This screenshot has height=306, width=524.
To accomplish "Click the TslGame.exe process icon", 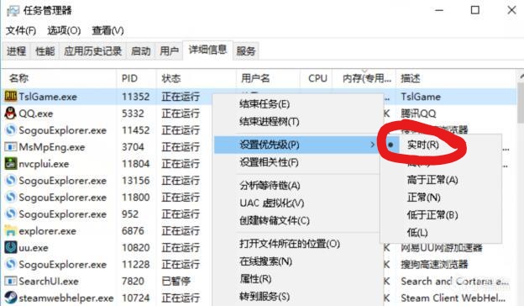I will click(x=10, y=97).
